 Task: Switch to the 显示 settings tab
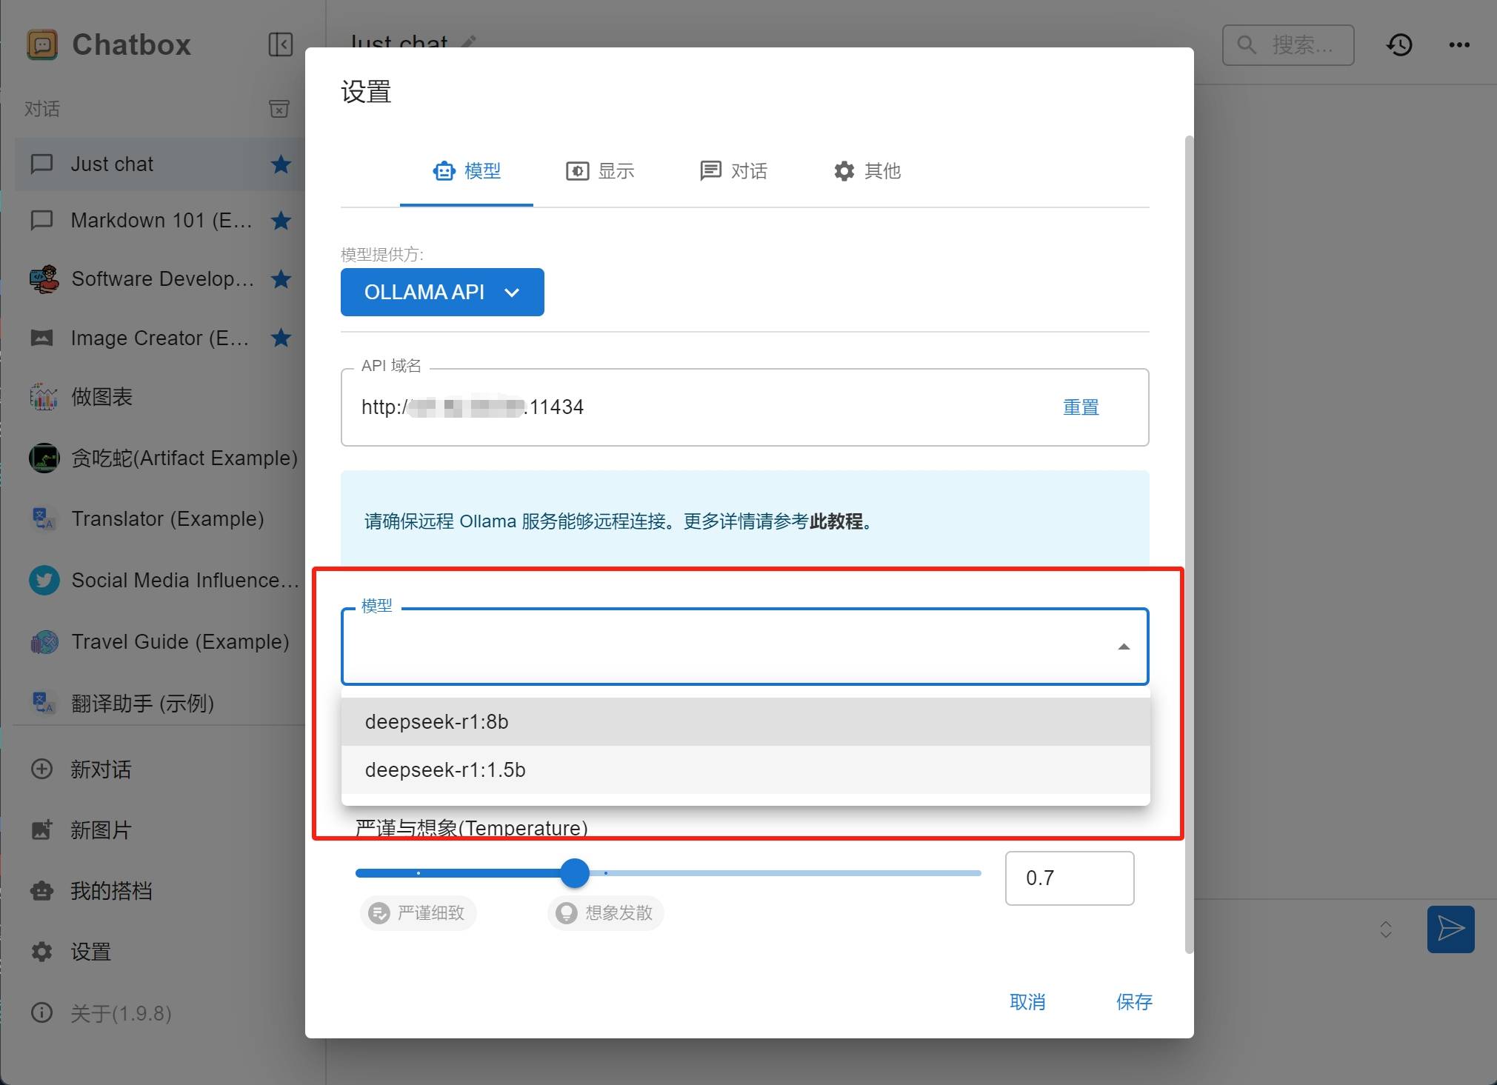click(x=600, y=171)
